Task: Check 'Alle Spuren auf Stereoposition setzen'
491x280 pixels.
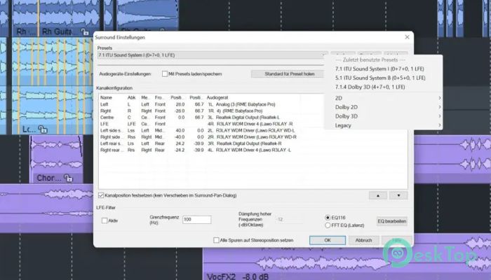Action: pos(217,239)
